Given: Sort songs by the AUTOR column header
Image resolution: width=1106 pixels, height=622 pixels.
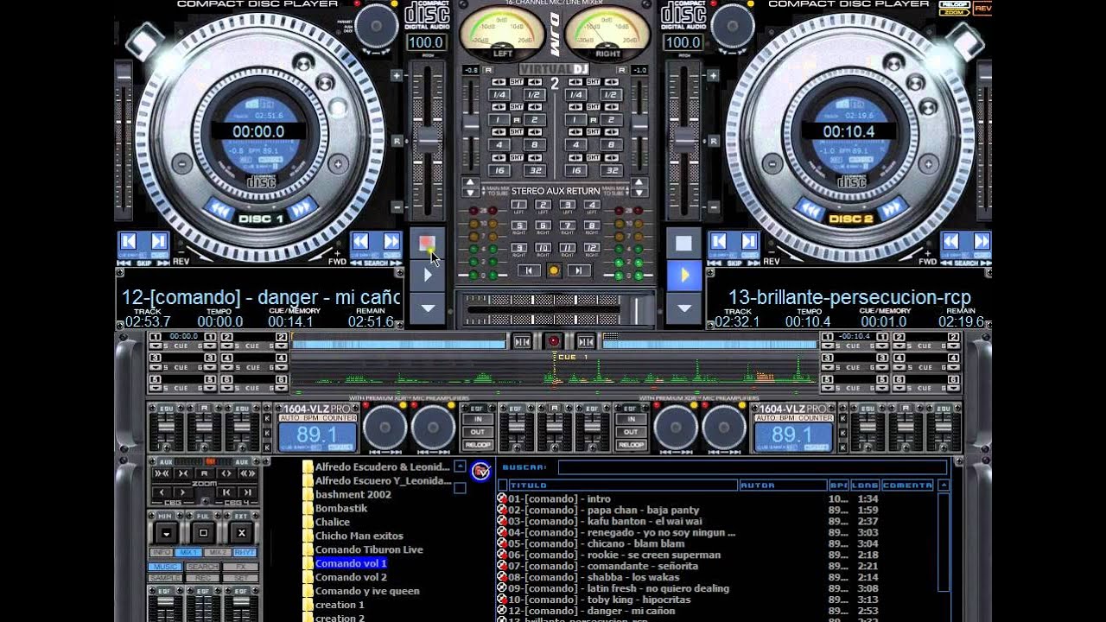Looking at the screenshot, I should (x=783, y=486).
